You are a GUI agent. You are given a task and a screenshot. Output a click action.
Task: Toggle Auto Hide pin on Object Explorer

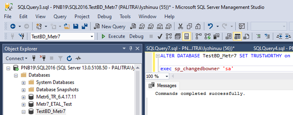131,48
